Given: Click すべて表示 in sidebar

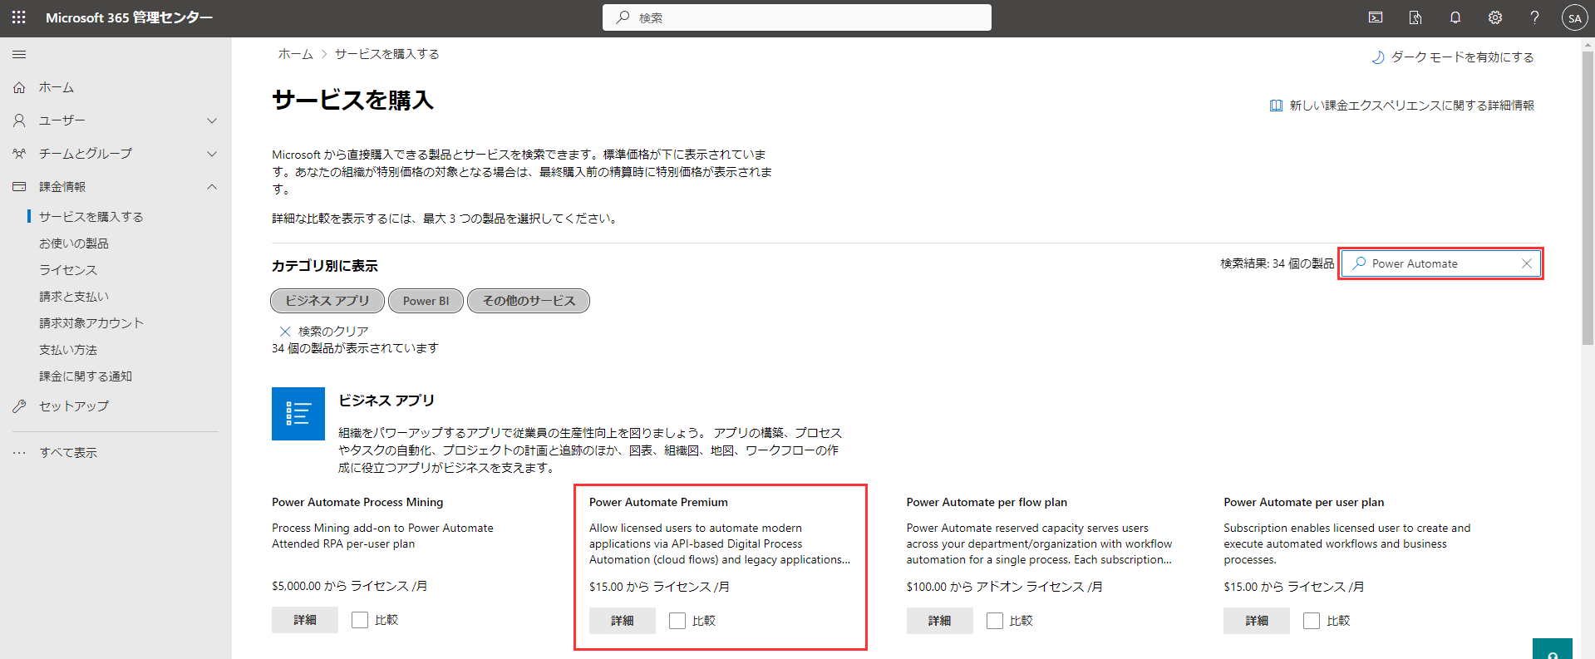Looking at the screenshot, I should 68,453.
